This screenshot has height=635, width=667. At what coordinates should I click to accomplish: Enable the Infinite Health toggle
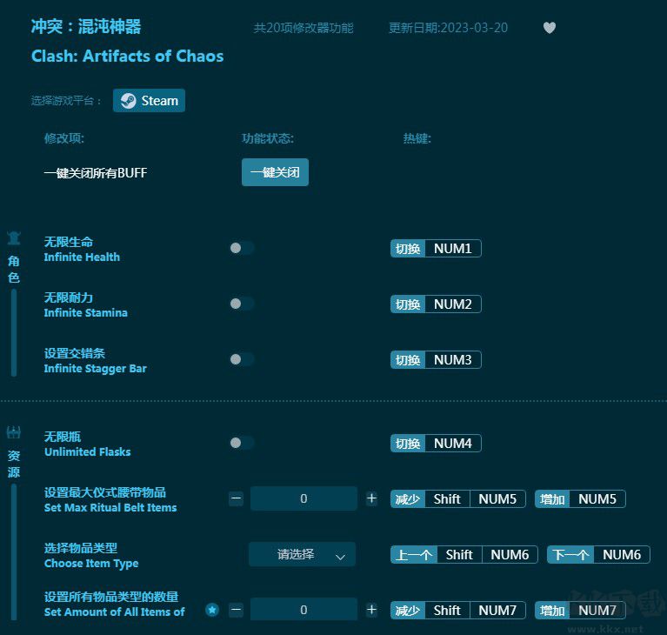(x=241, y=248)
